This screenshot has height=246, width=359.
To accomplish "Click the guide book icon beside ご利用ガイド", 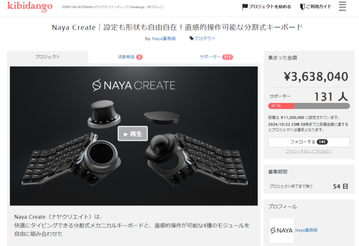I will pyautogui.click(x=302, y=7).
